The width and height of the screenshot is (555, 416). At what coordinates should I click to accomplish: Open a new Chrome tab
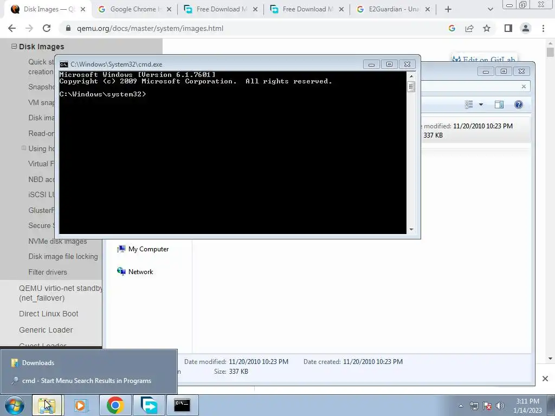pyautogui.click(x=448, y=9)
